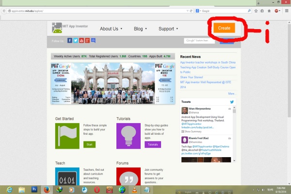The image size is (291, 194).
Task: Click the address bar URL field
Action: click(97, 11)
